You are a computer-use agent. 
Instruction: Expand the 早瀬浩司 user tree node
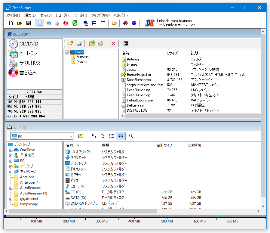coord(11,156)
